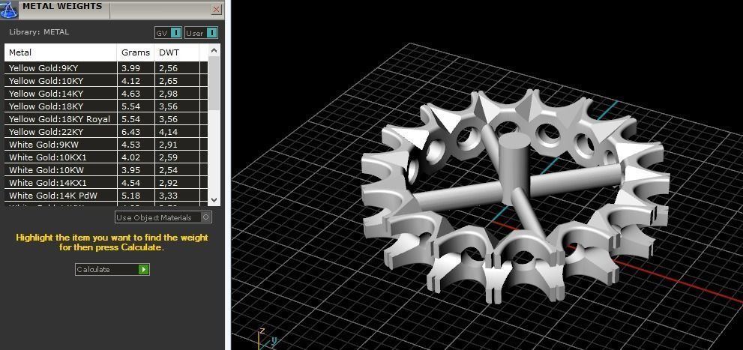Select the White Gold:14K PdW row
The width and height of the screenshot is (743, 350).
[x=106, y=196]
